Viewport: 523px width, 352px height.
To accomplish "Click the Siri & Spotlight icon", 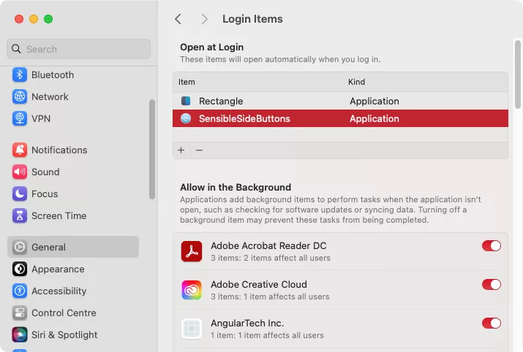I will coord(20,335).
